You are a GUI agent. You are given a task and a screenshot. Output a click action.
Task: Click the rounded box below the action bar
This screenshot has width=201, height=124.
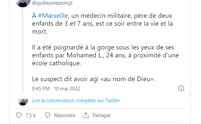click(100, 123)
